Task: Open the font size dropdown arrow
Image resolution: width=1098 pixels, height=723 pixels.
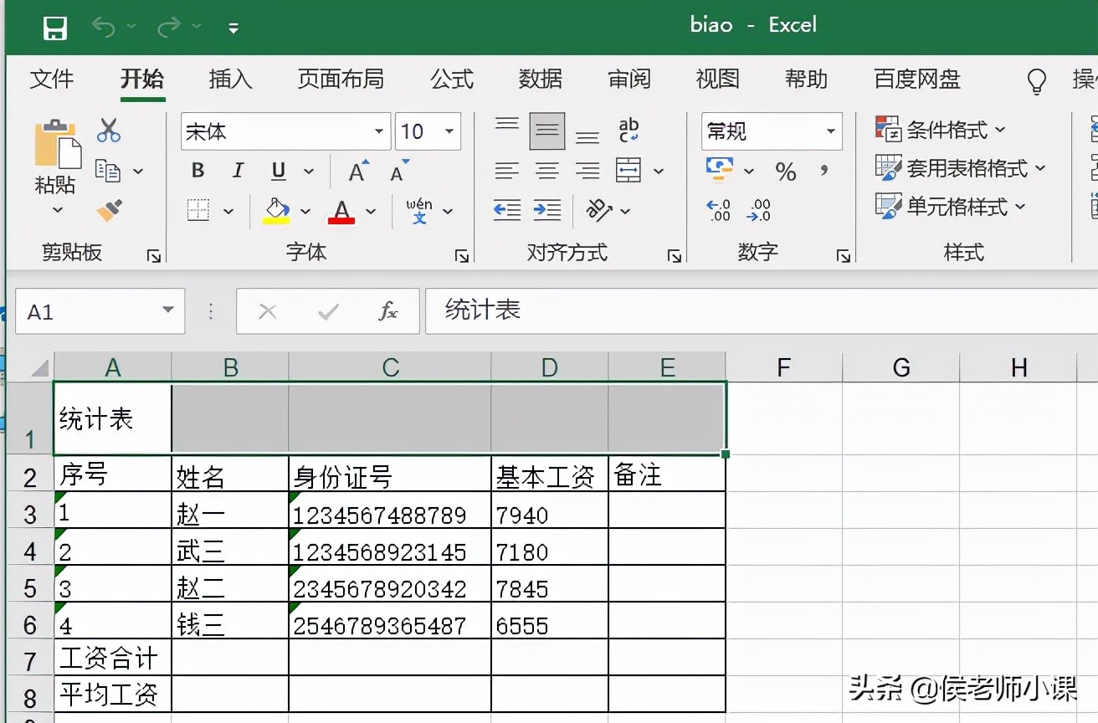Action: click(x=449, y=131)
